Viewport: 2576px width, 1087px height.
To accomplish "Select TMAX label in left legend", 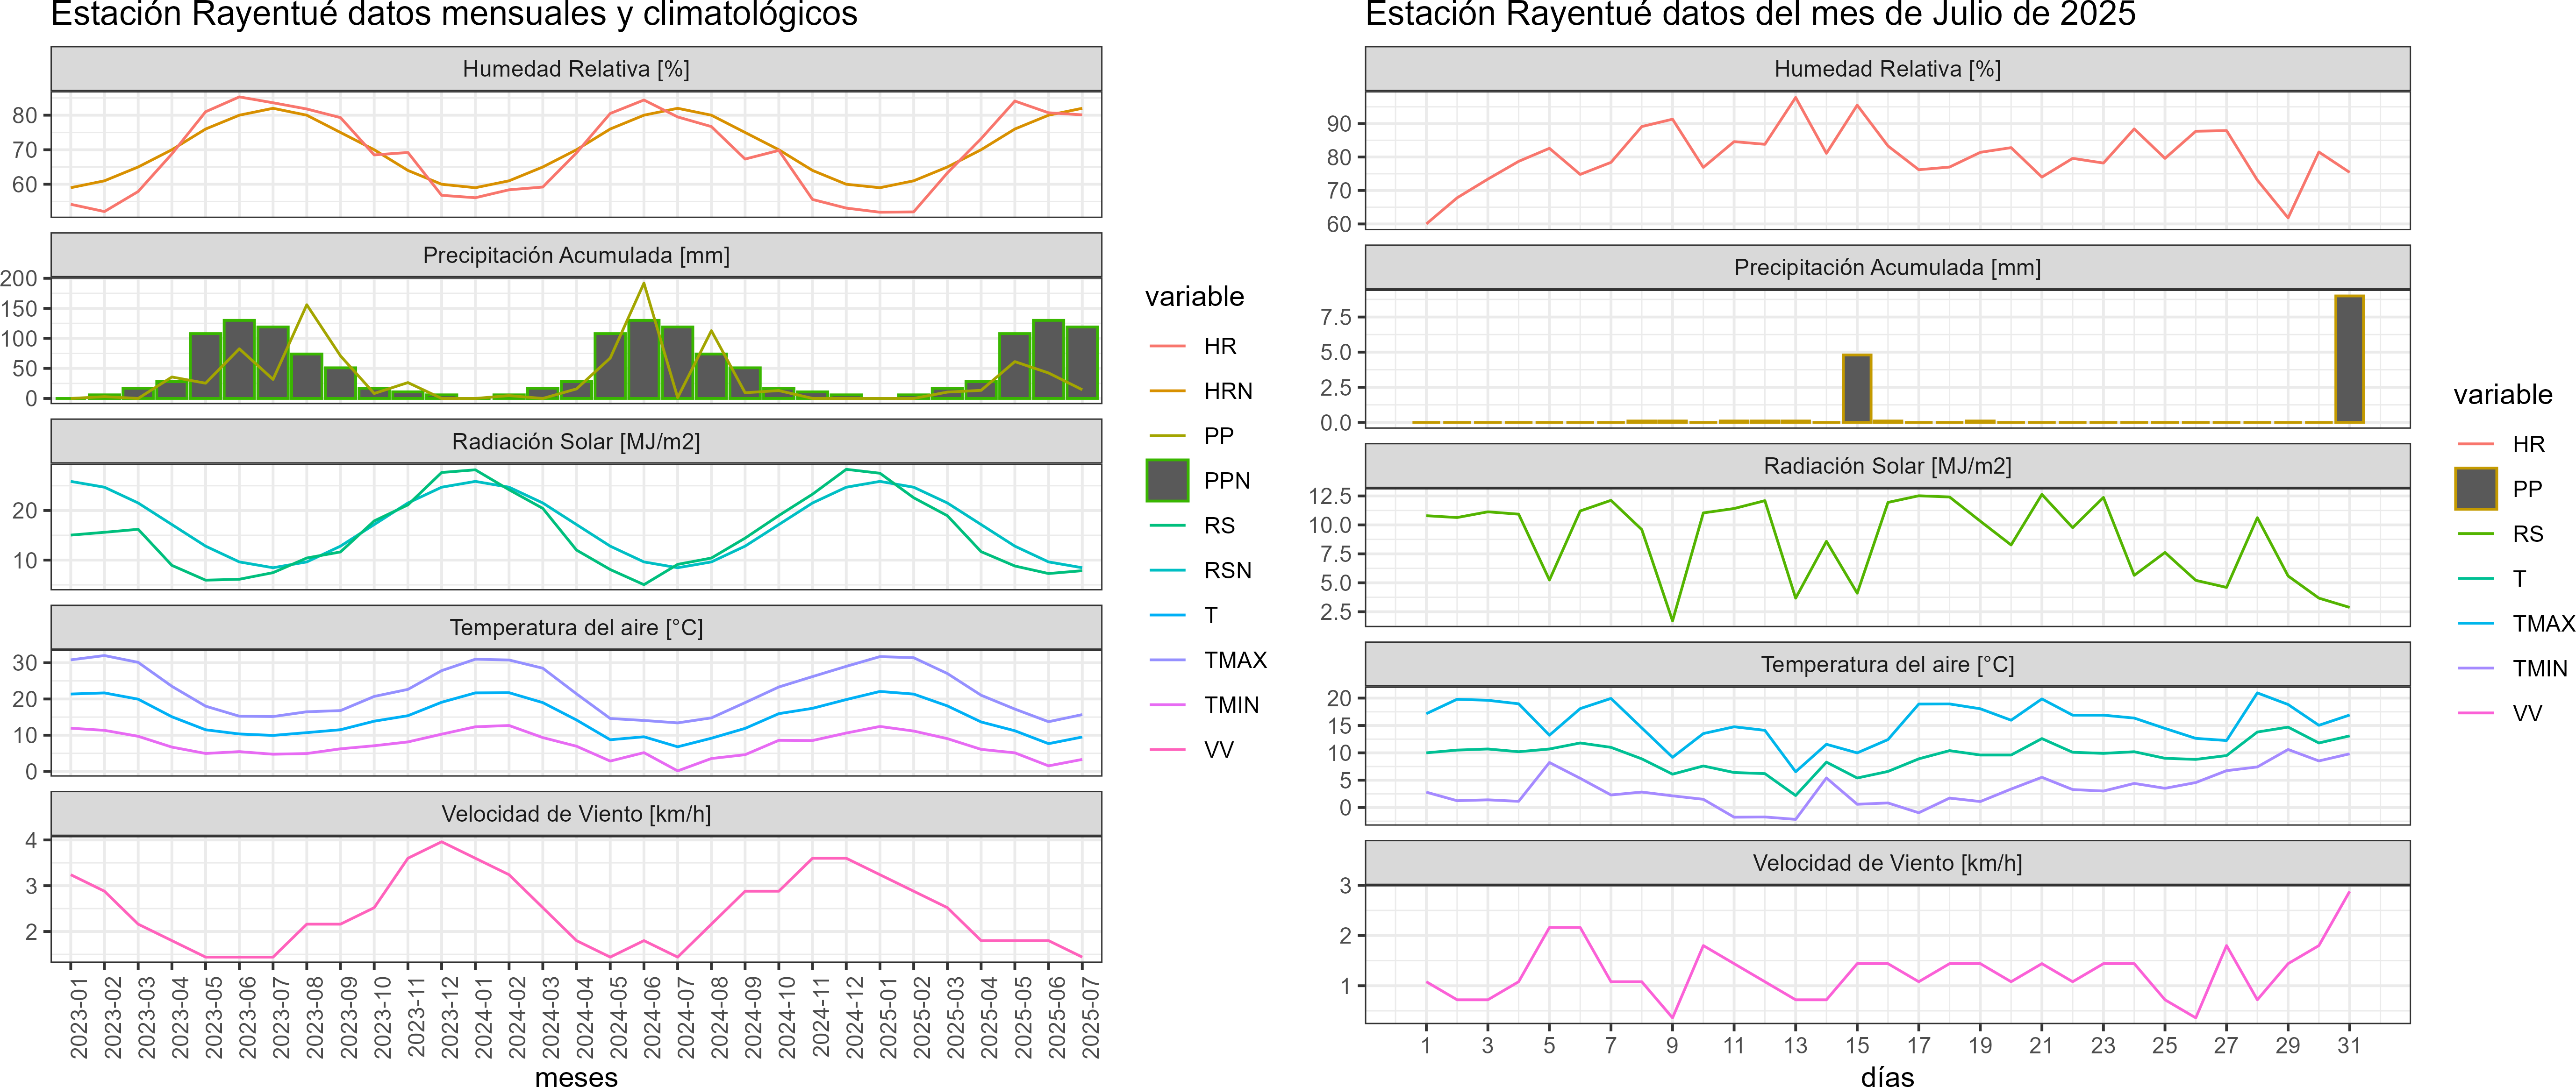I will tap(1235, 661).
